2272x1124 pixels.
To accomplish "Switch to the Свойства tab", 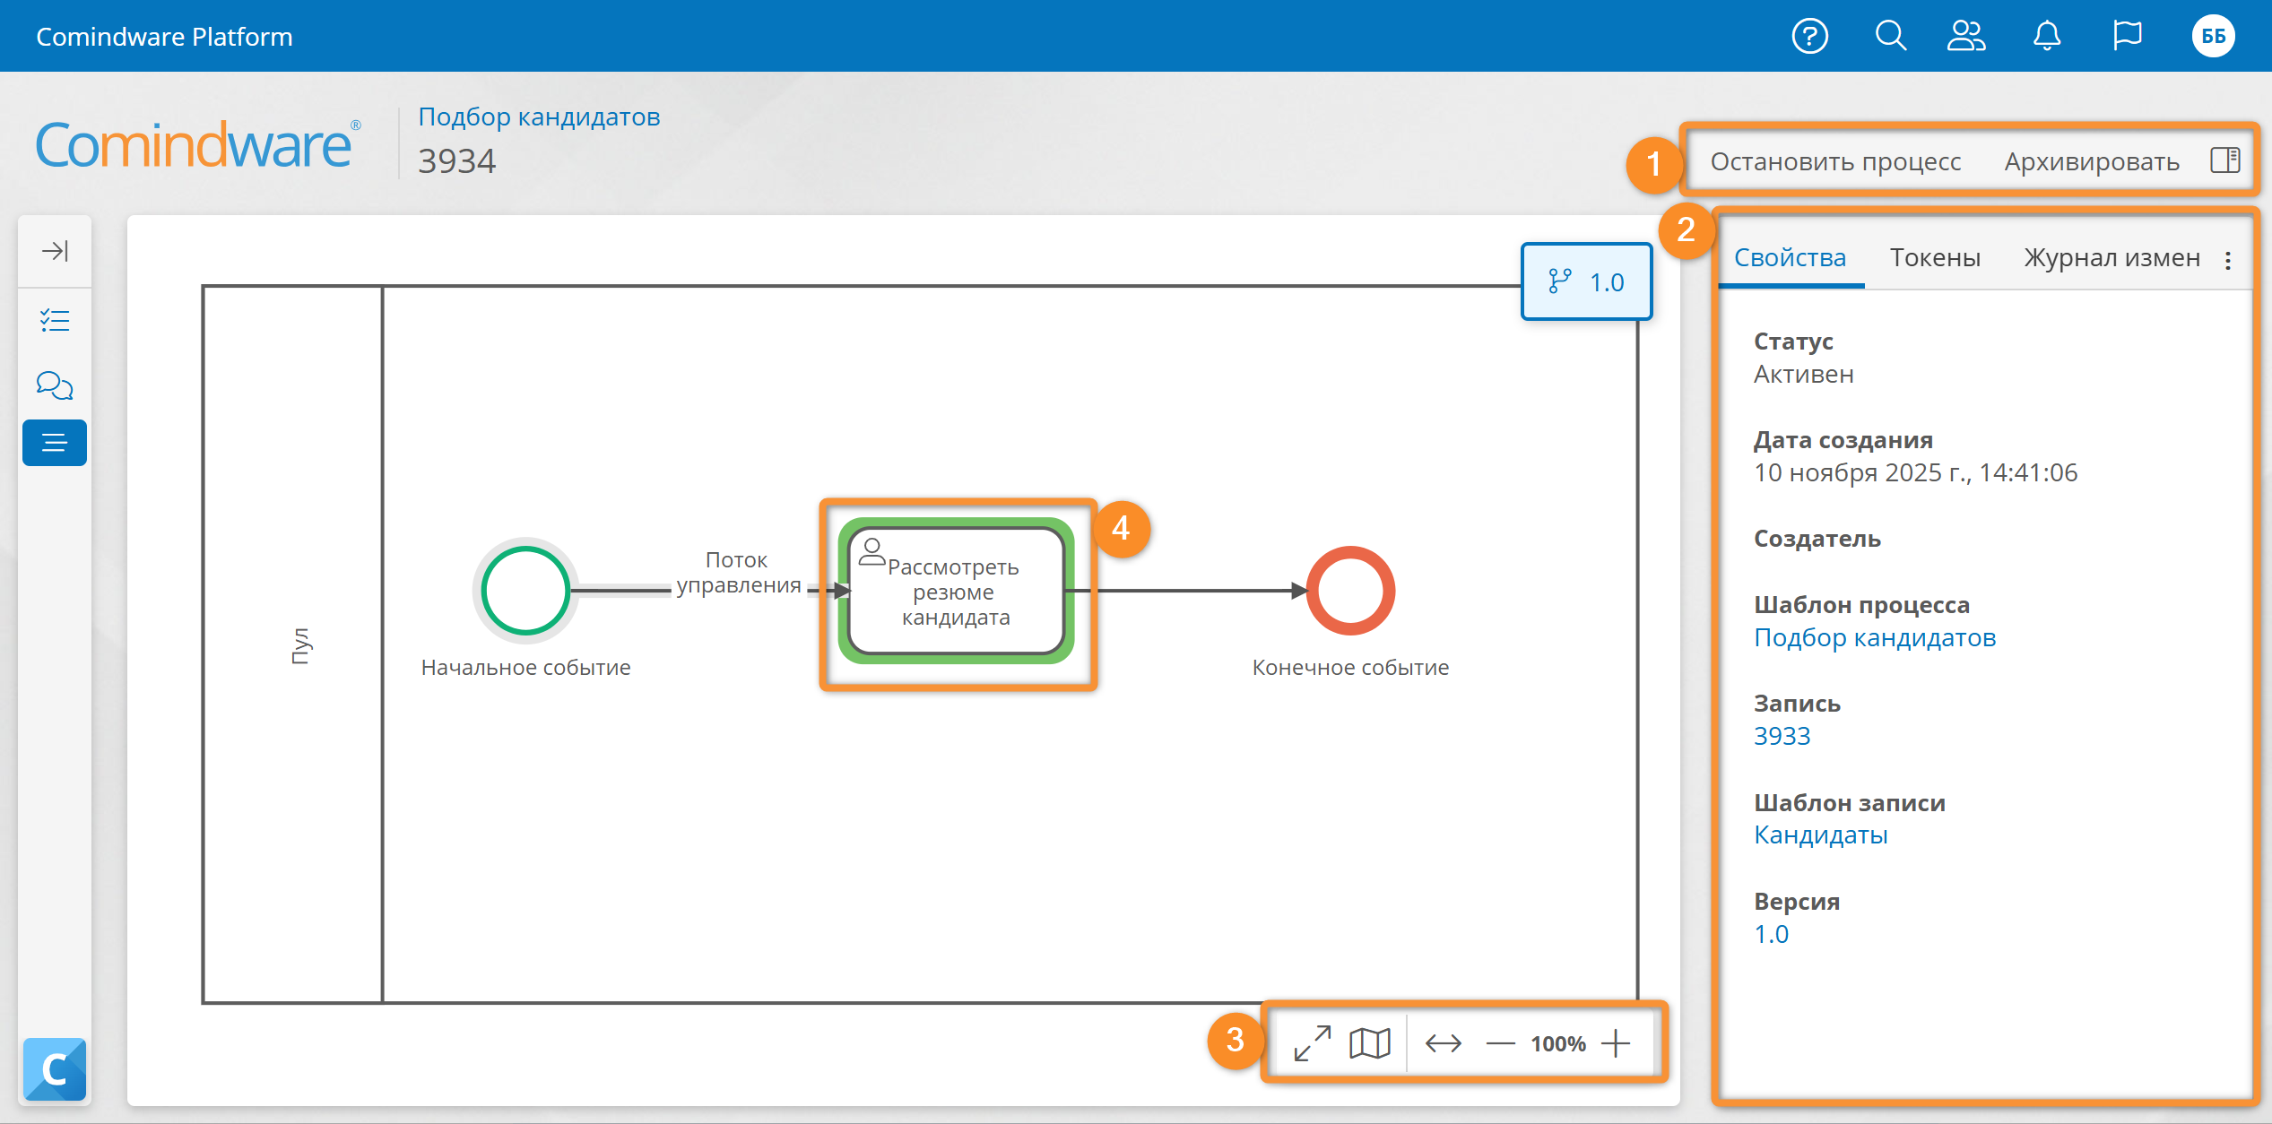I will pyautogui.click(x=1790, y=258).
